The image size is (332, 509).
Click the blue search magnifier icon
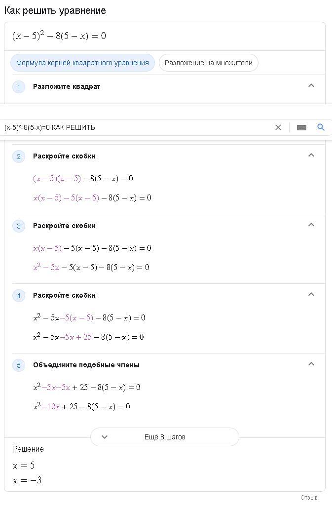click(321, 127)
